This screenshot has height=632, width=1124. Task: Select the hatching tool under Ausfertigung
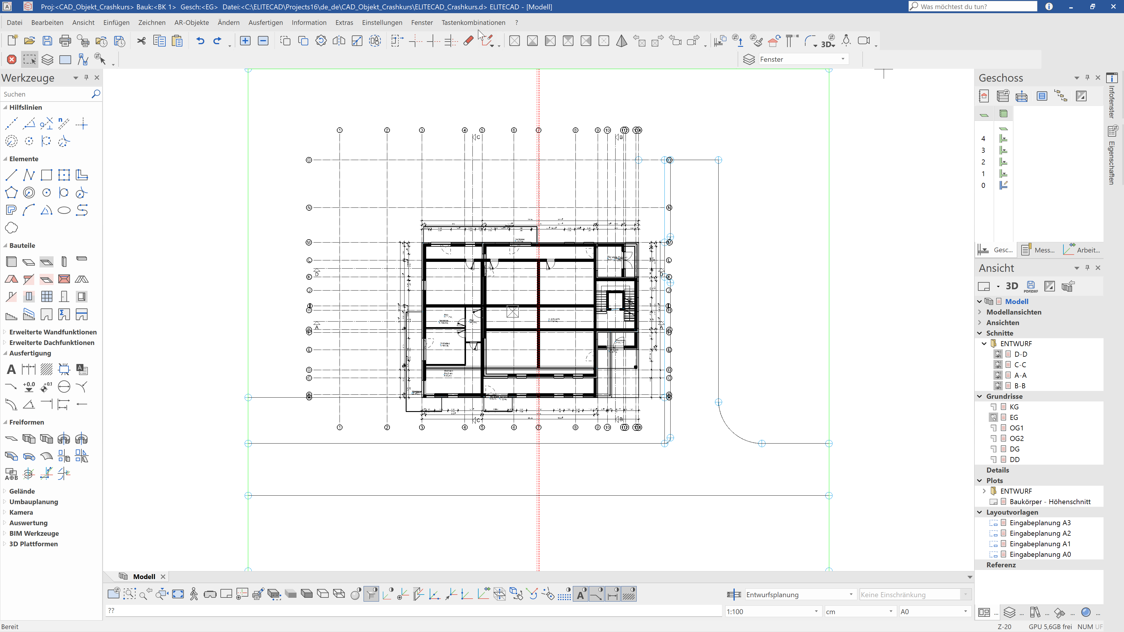(x=46, y=370)
